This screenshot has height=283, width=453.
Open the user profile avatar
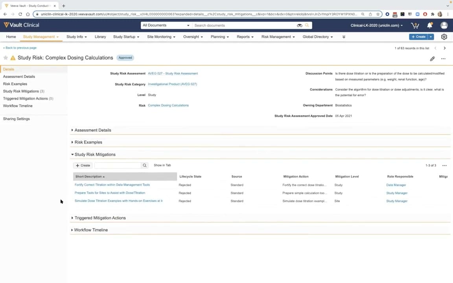pyautogui.click(x=444, y=26)
